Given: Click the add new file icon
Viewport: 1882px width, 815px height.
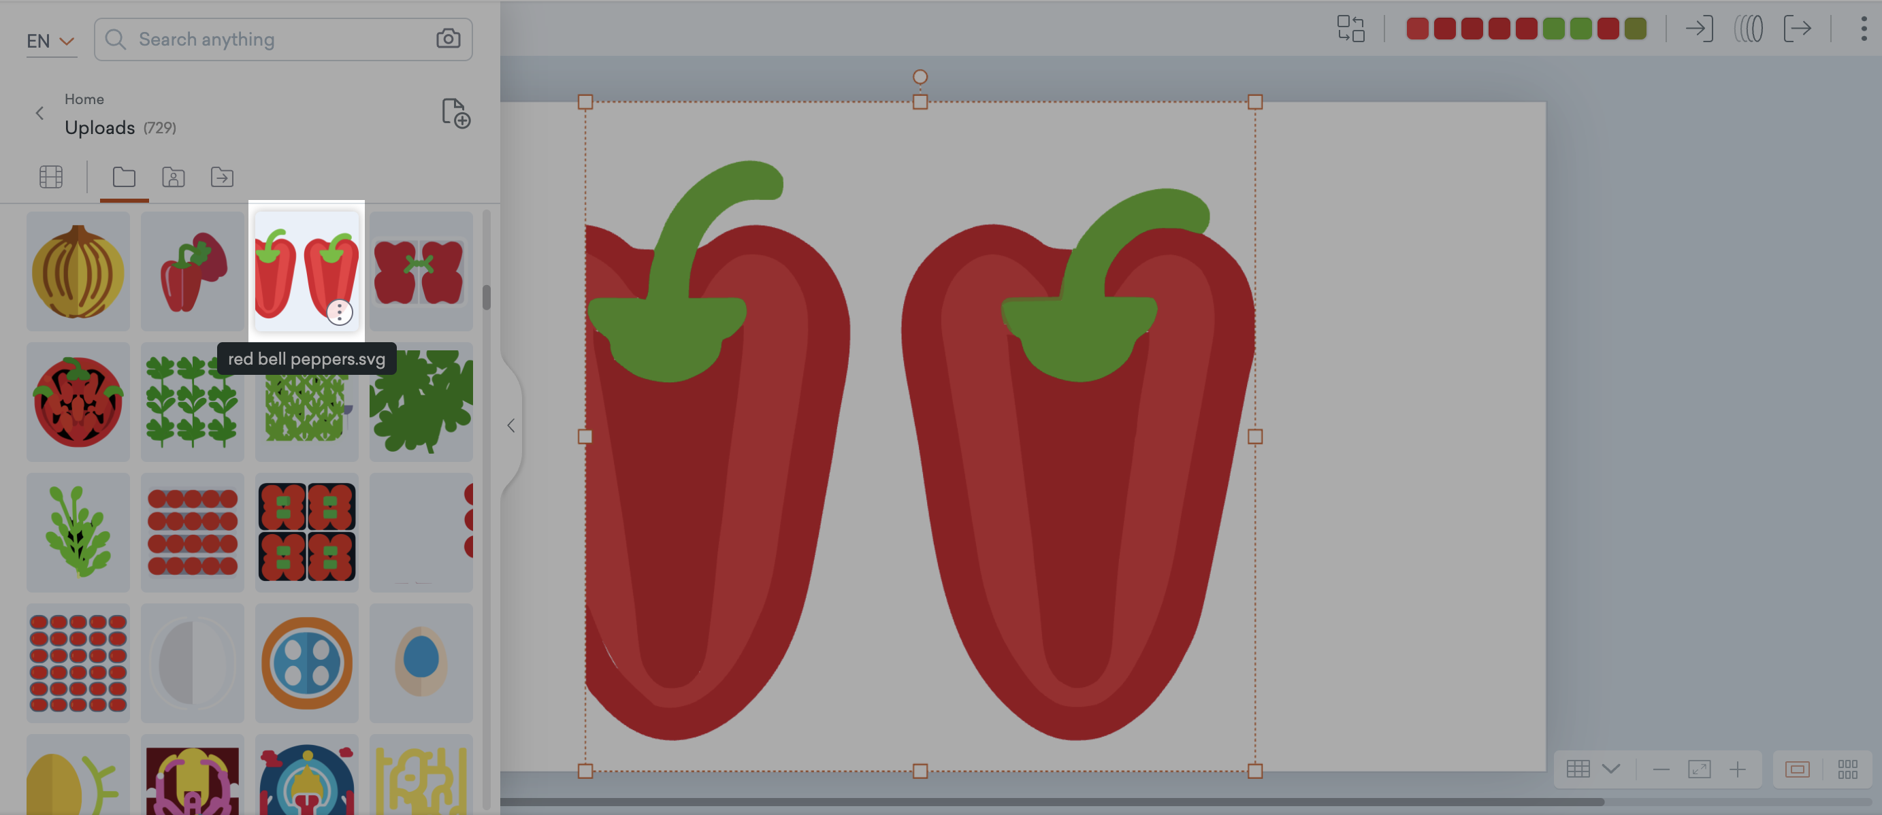Looking at the screenshot, I should pos(456,114).
